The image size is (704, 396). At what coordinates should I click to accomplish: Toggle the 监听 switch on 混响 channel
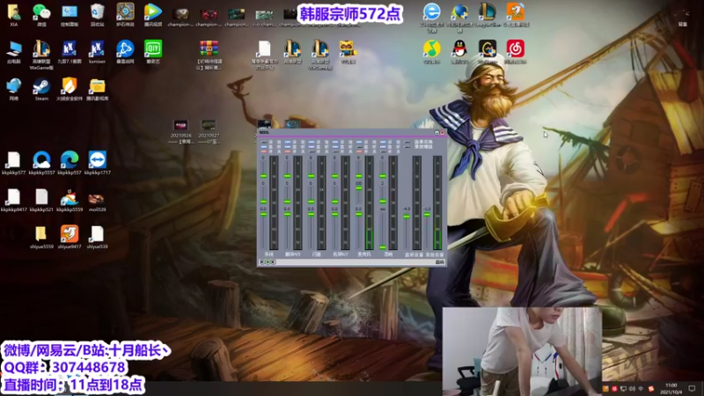pos(383,147)
